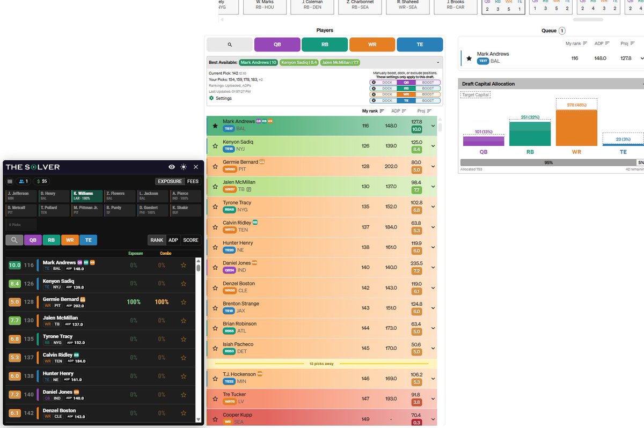Screen dimensions: 644x428
Task: Sort The Solver list by ADP
Action: [x=173, y=240]
